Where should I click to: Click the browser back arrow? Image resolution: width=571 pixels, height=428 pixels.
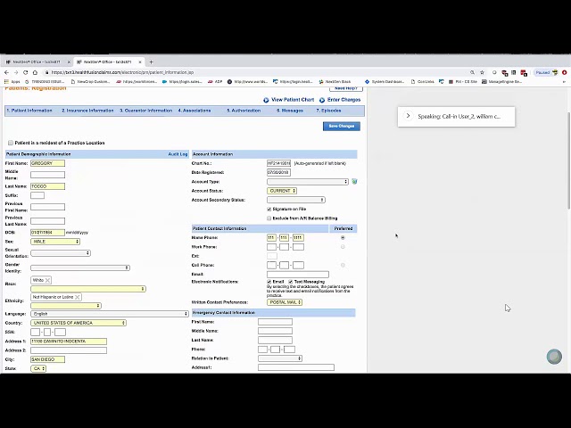coord(6,72)
